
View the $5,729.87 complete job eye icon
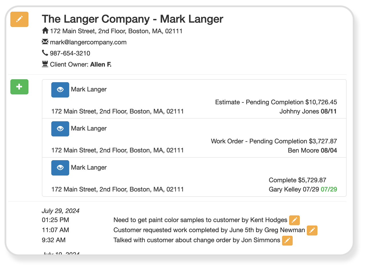60,168
